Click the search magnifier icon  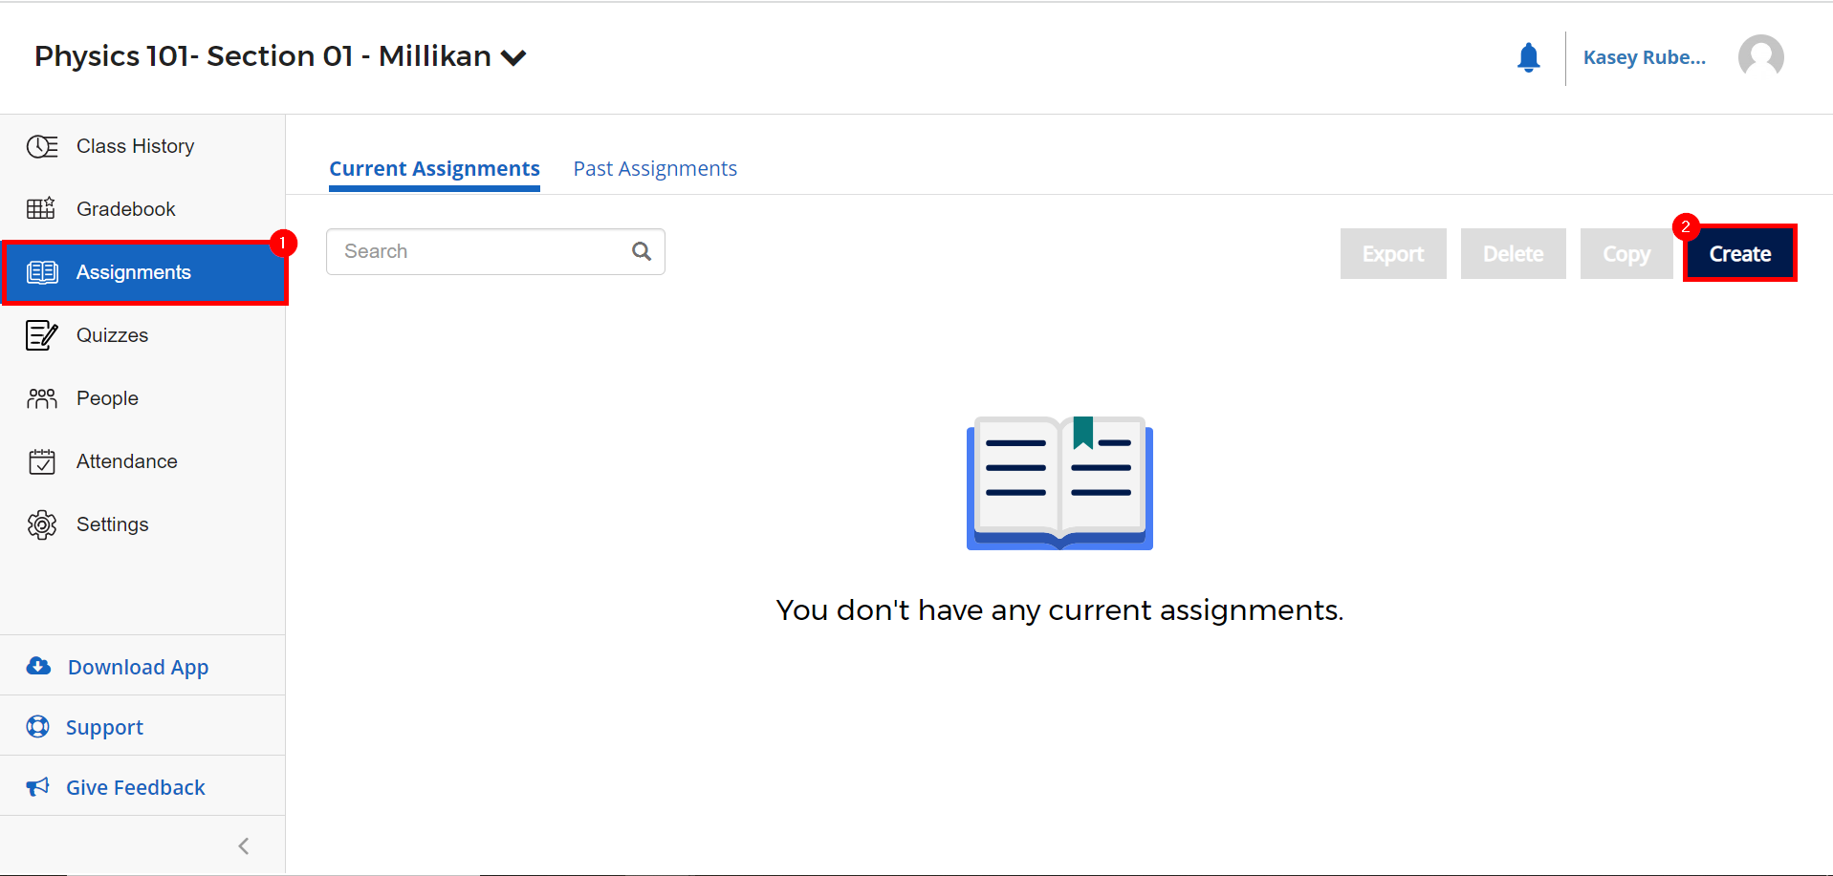point(641,250)
